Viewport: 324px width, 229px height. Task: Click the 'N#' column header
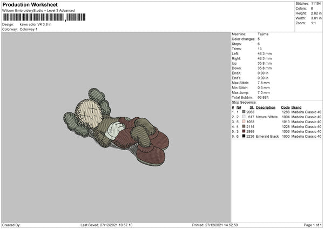tap(239, 107)
